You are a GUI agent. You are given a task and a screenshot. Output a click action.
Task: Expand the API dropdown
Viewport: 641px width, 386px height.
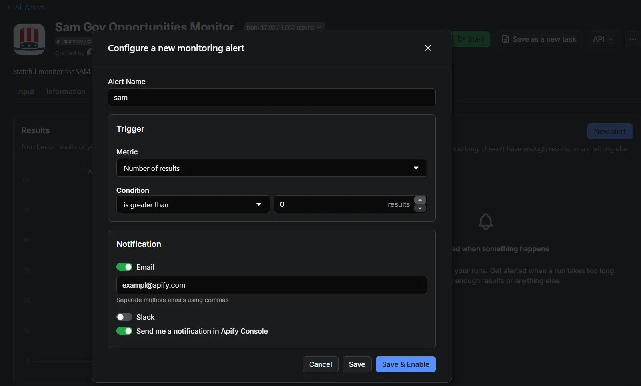pos(603,39)
